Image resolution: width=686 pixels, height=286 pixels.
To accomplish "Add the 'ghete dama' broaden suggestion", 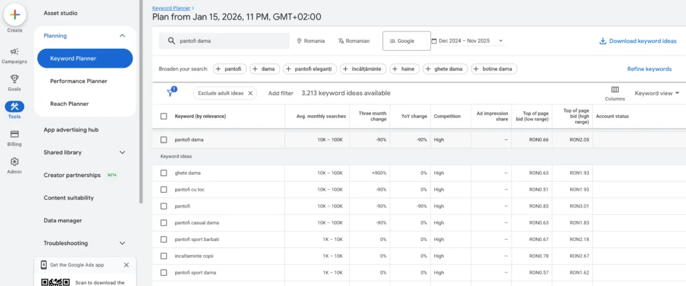I will coord(445,69).
